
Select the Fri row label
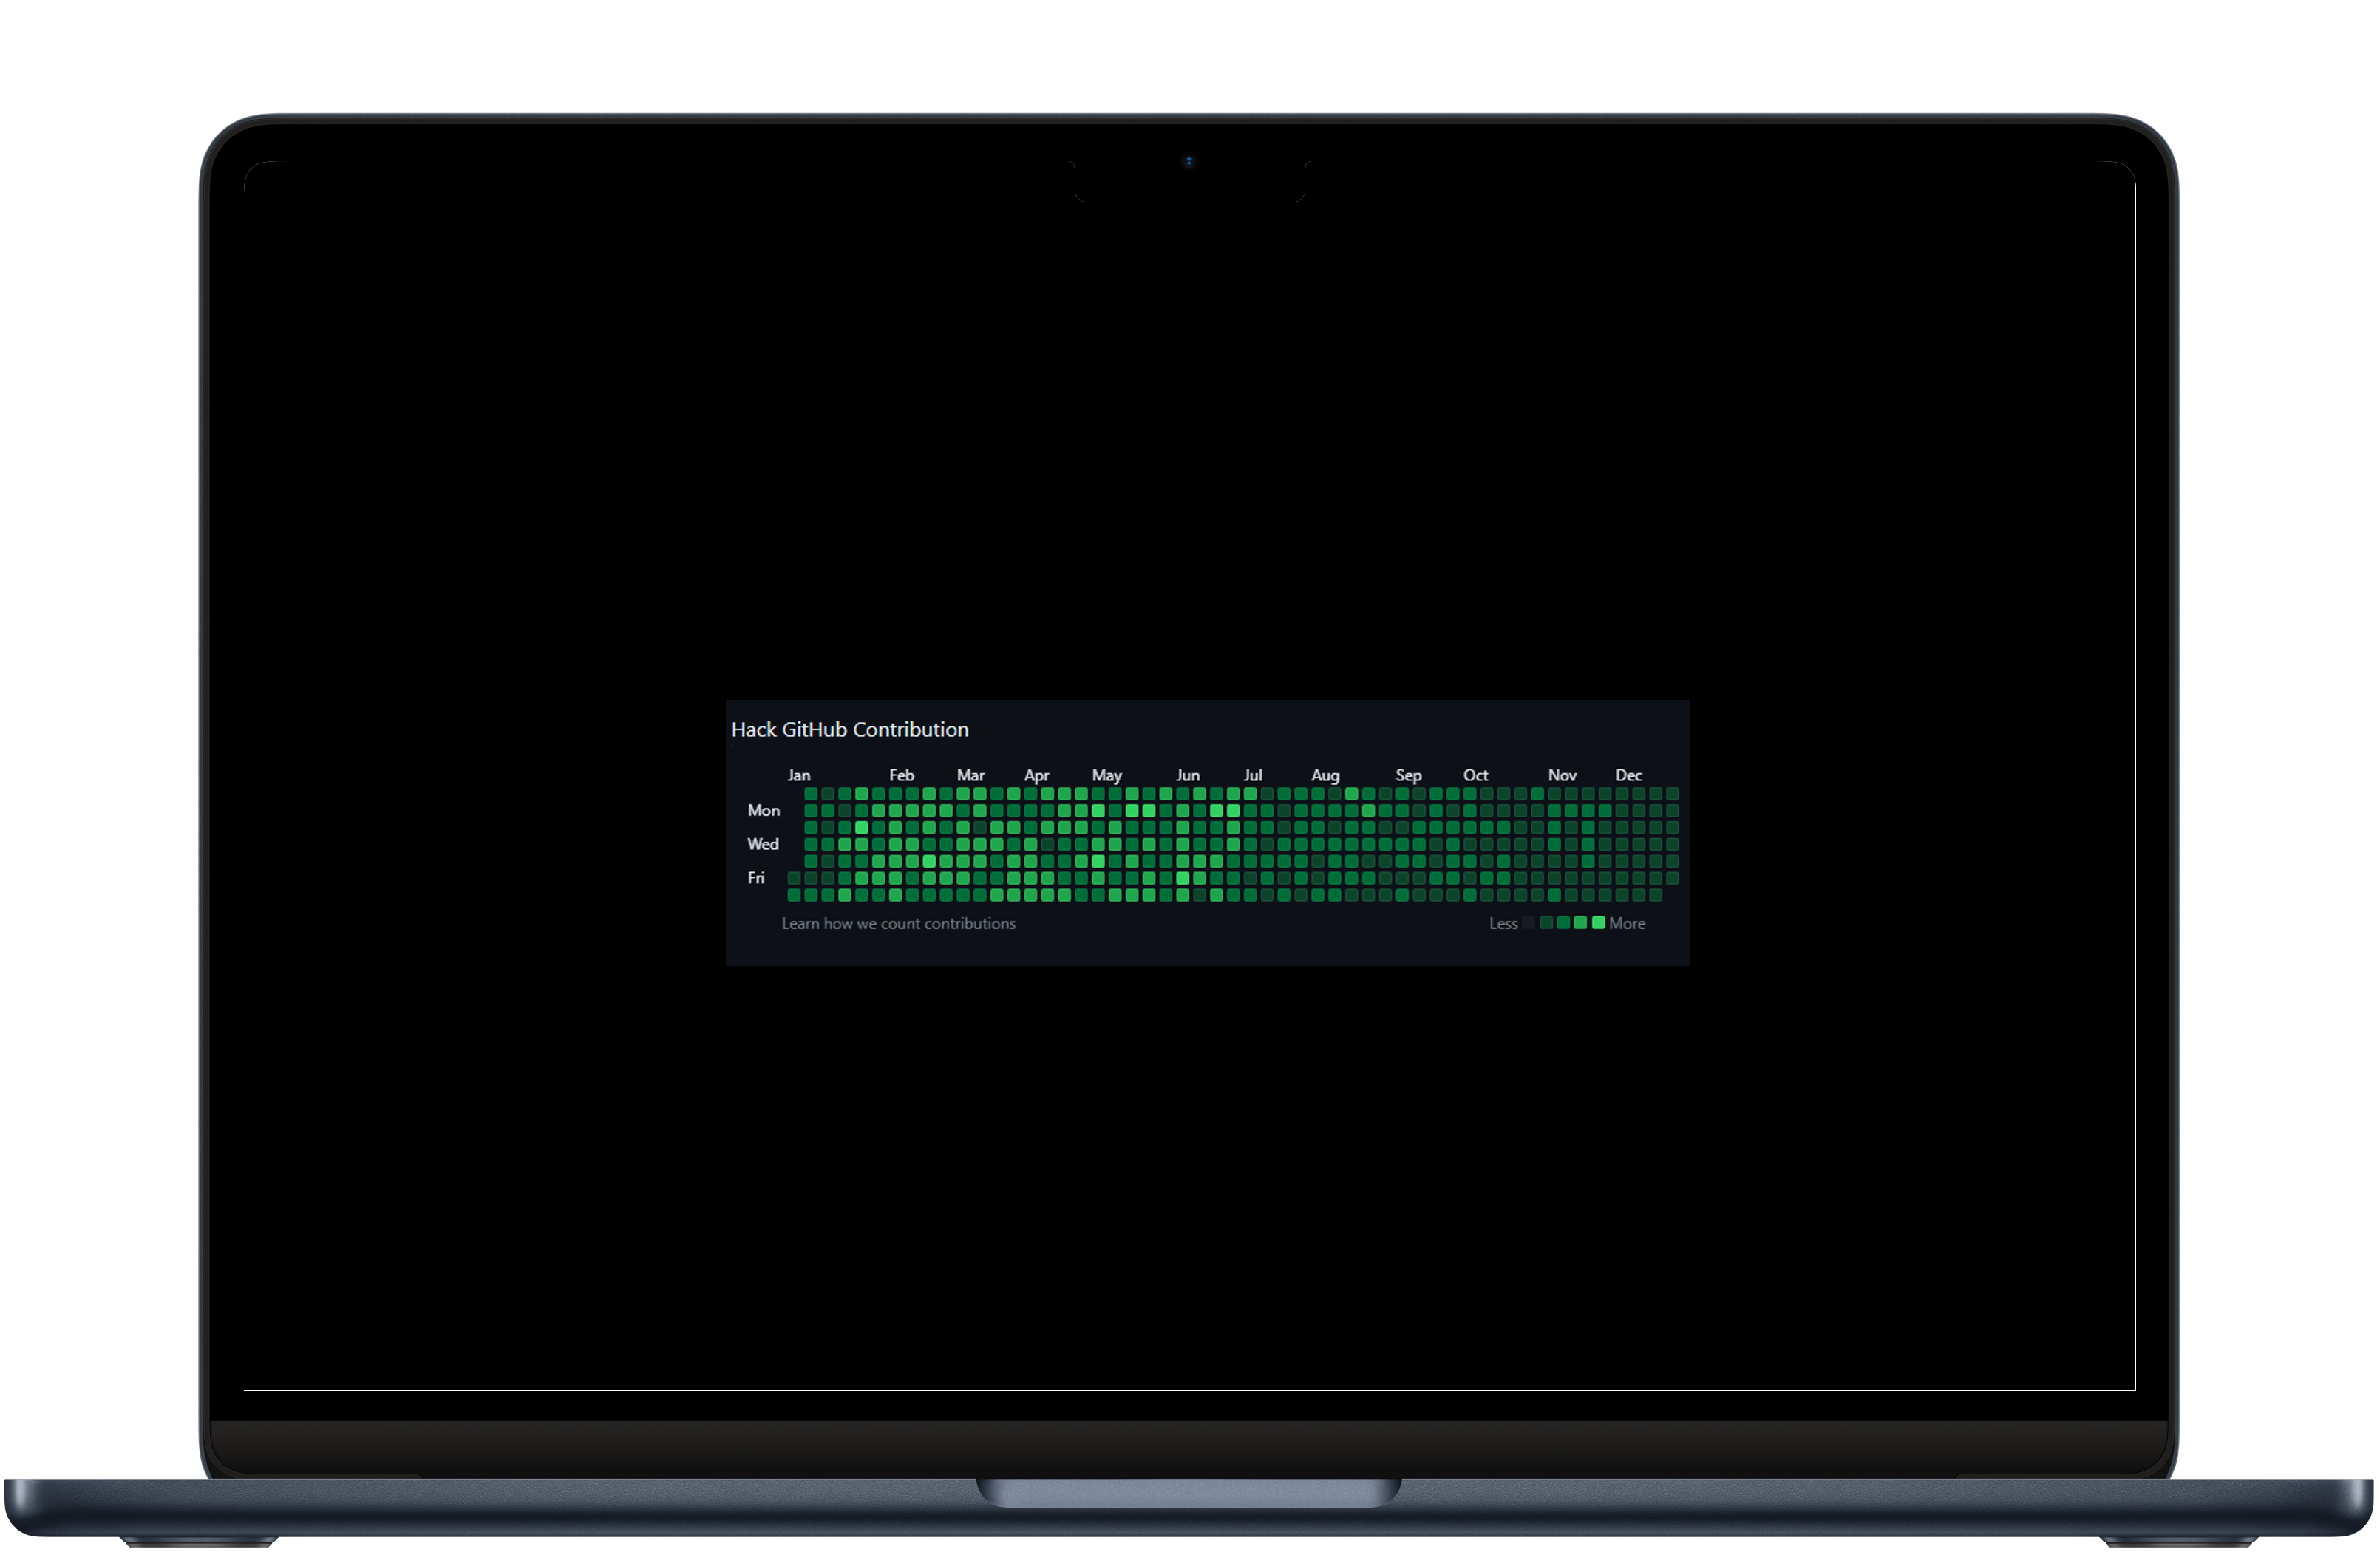[757, 876]
